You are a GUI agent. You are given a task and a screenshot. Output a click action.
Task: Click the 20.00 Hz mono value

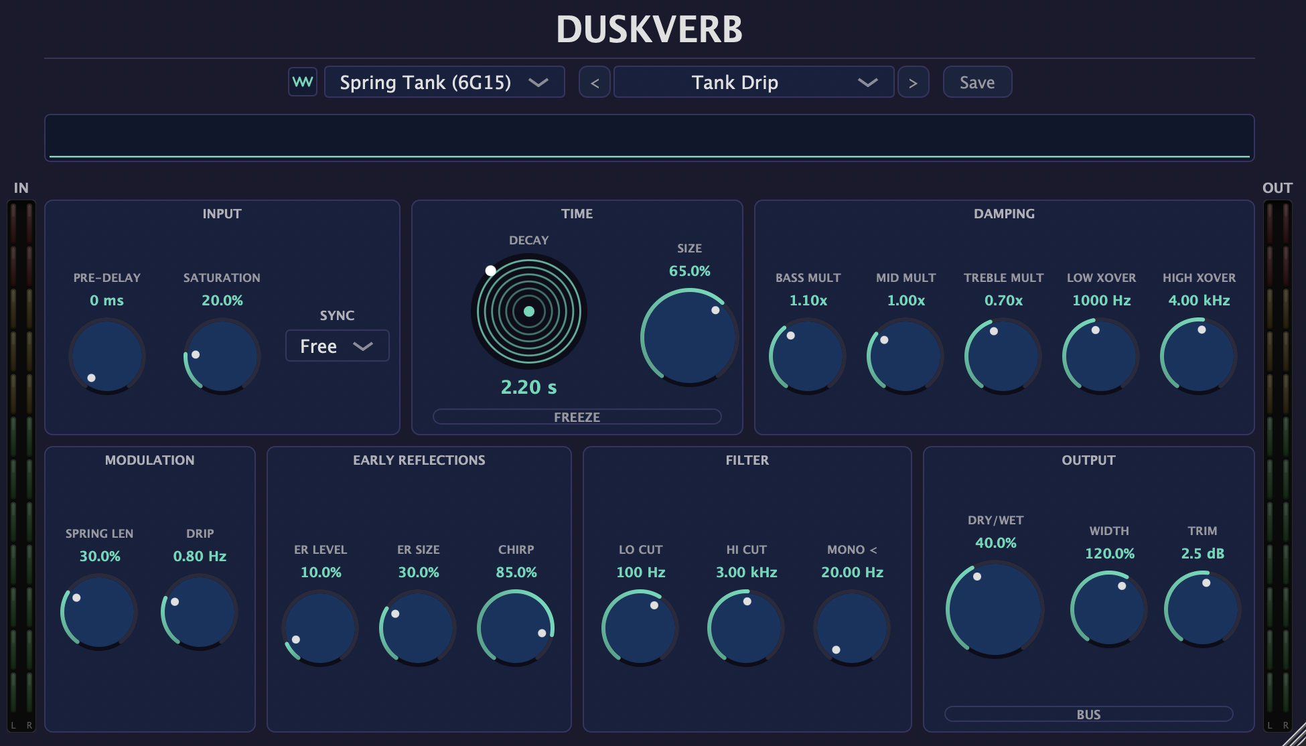(x=853, y=572)
